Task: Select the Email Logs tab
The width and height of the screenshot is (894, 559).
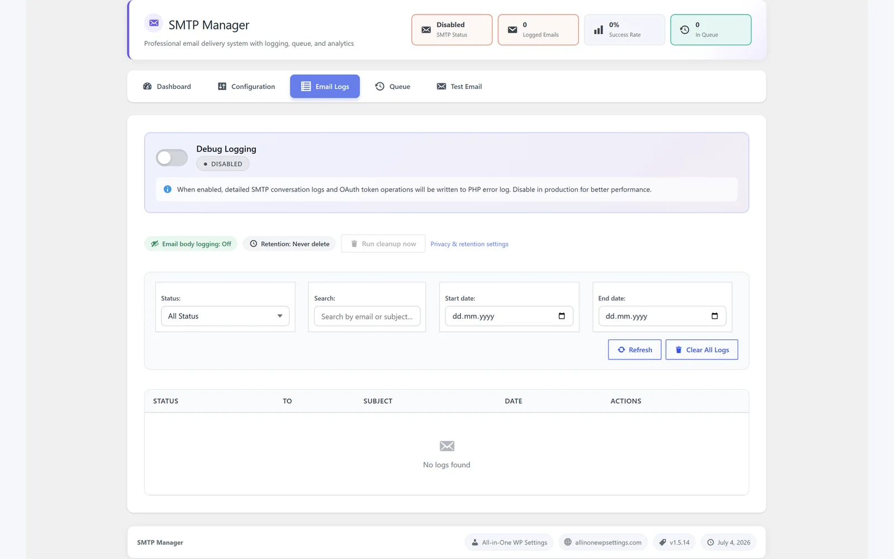Action: 325,86
